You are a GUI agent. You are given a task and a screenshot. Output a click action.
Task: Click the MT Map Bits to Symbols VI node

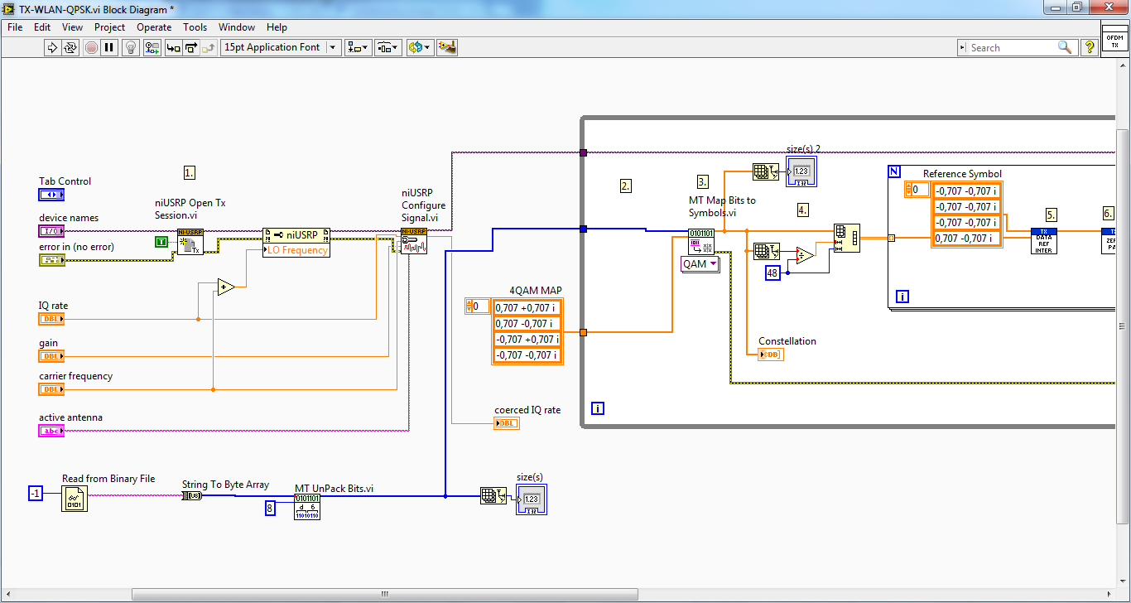(x=701, y=242)
